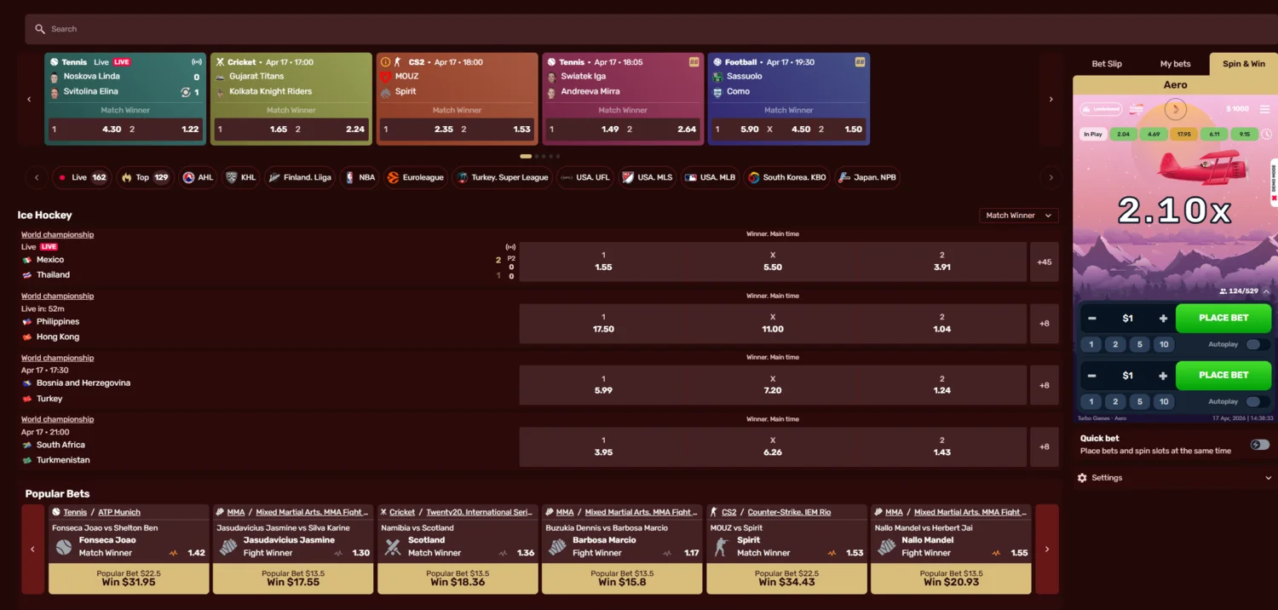Add Popular Bet Win $34.43
Screen dimensions: 1278x610
(786, 578)
